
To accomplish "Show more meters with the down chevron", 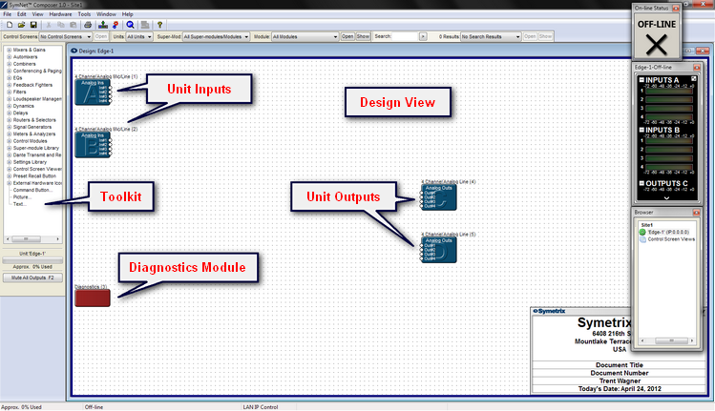I will coord(666,197).
